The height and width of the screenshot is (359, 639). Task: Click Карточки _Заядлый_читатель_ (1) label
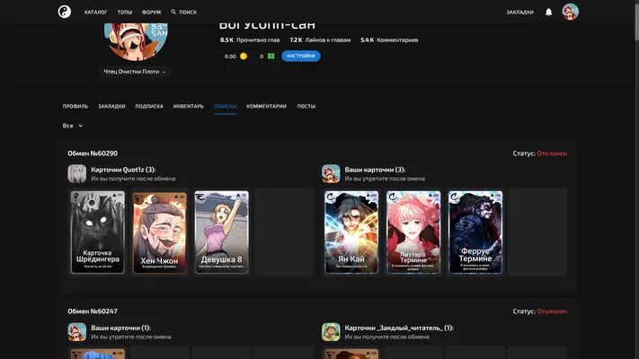[399, 328]
